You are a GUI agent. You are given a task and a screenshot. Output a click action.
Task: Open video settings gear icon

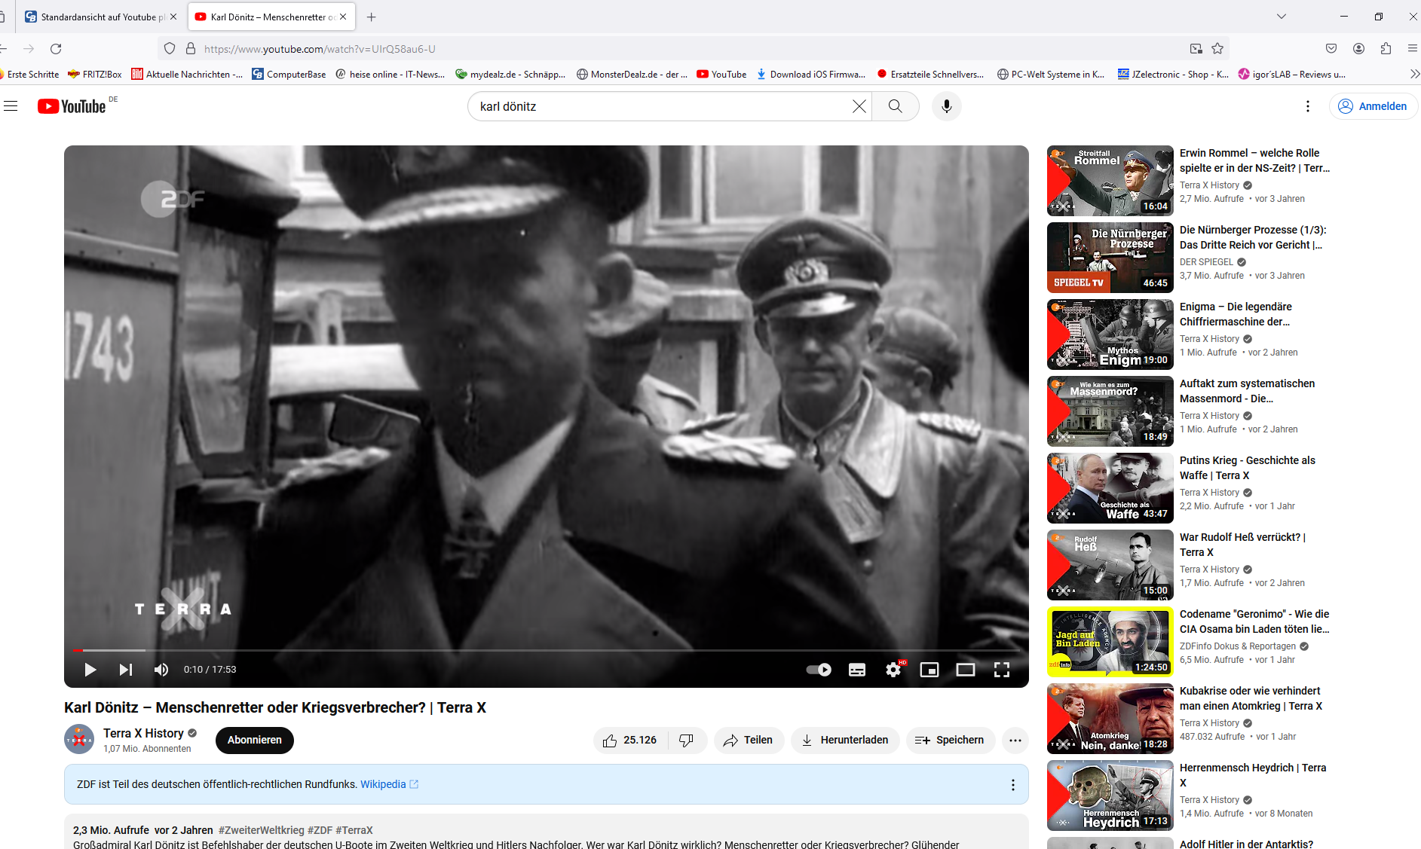894,670
